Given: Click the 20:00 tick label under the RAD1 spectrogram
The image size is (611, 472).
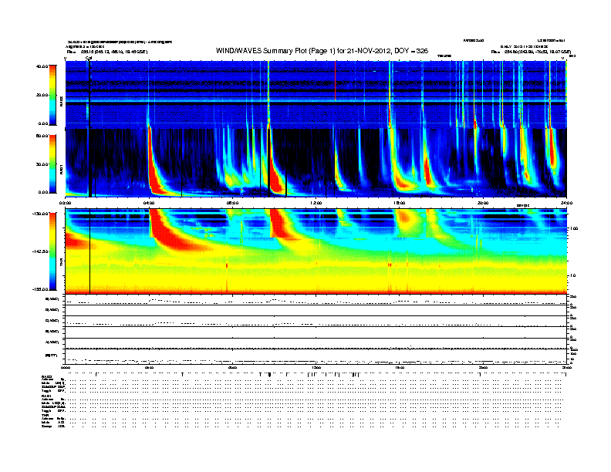Looking at the screenshot, I should pos(483,203).
